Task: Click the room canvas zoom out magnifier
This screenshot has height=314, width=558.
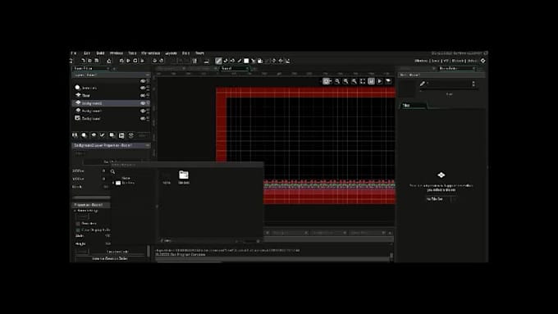Action: [337, 81]
